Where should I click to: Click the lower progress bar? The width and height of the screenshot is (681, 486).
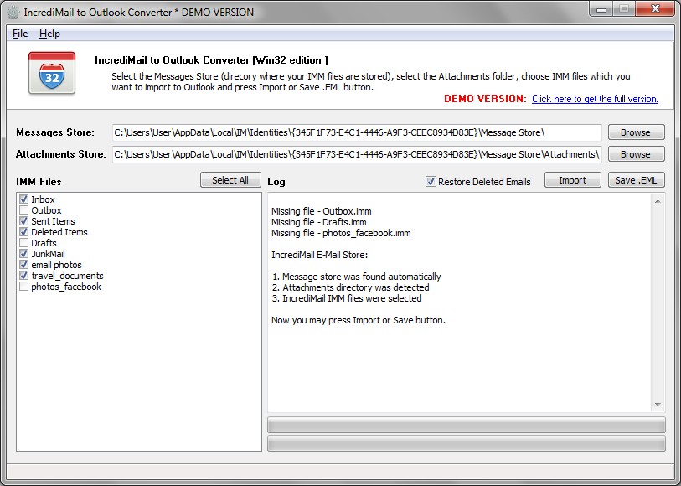tap(466, 443)
